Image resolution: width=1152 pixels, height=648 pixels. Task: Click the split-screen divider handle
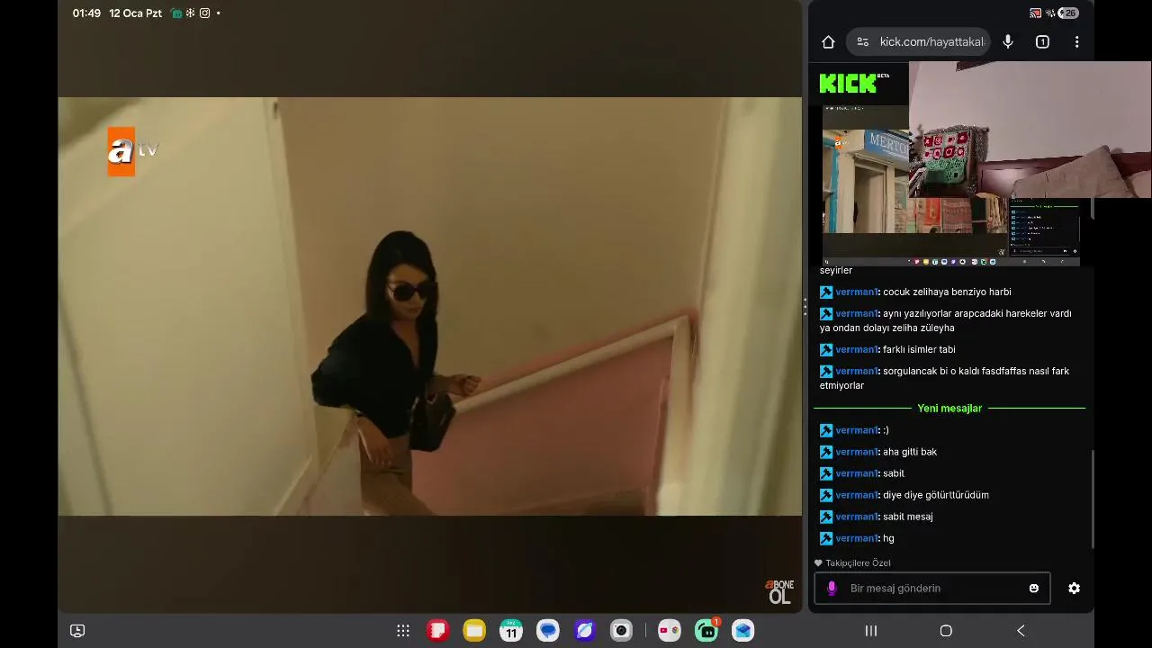click(x=805, y=307)
